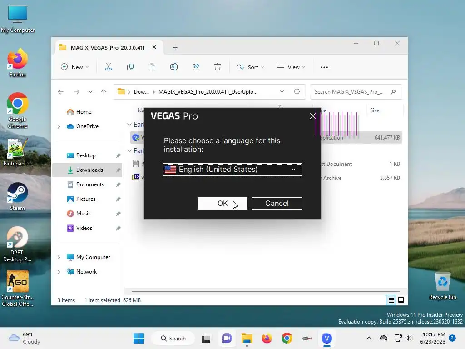Open the Recycle Bin desktop icon
This screenshot has width=465, height=349.
click(x=442, y=286)
